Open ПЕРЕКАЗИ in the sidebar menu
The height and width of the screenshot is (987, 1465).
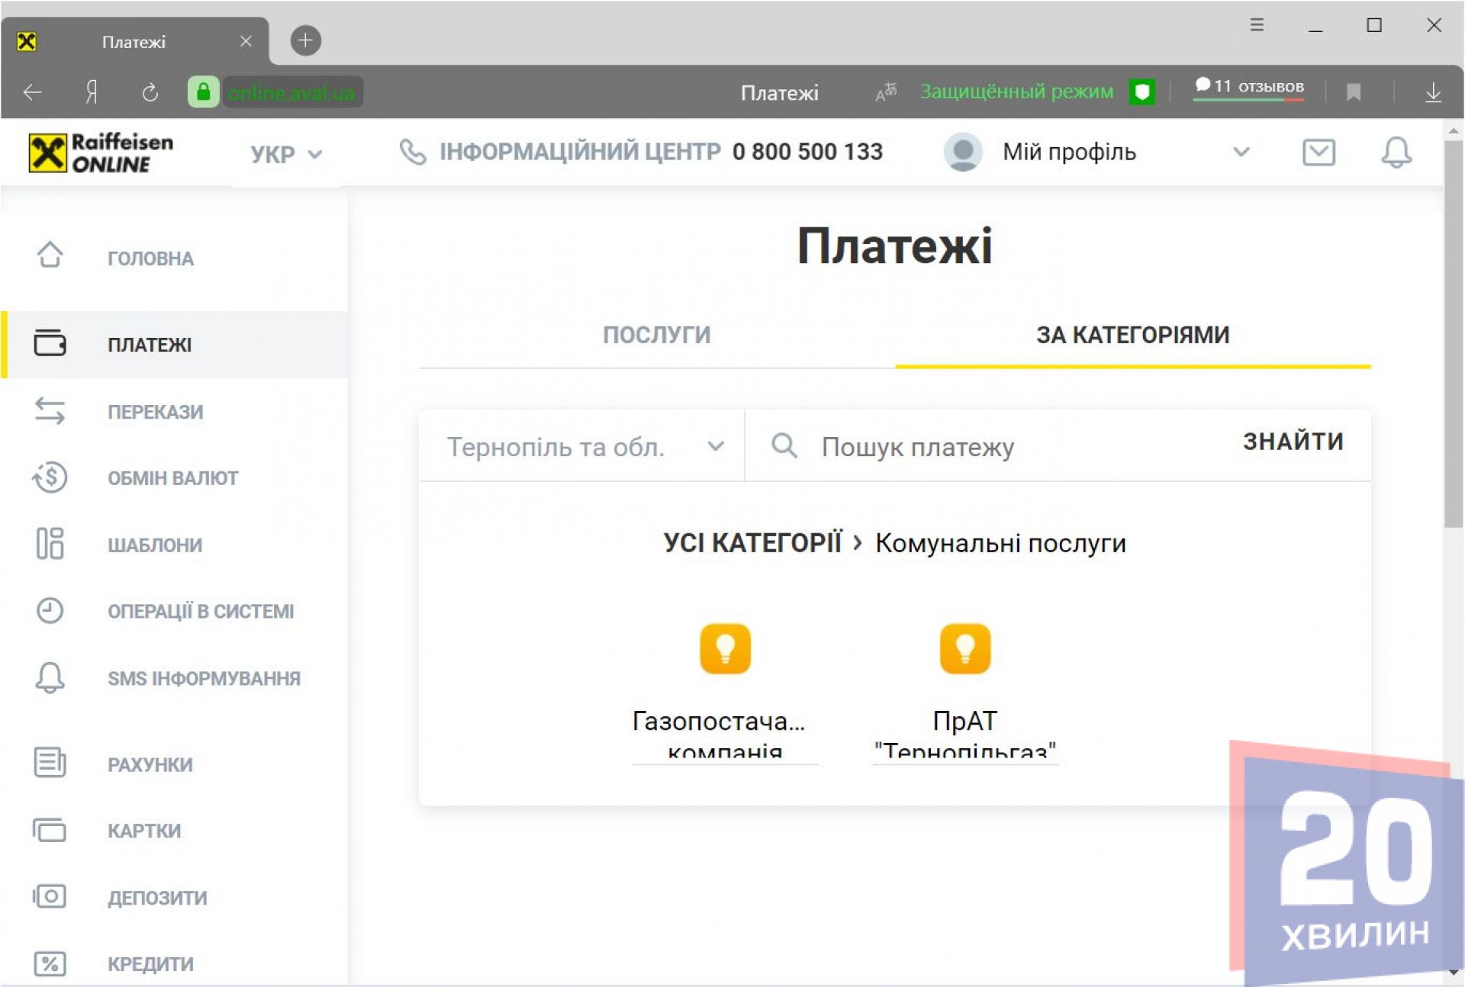coord(155,412)
